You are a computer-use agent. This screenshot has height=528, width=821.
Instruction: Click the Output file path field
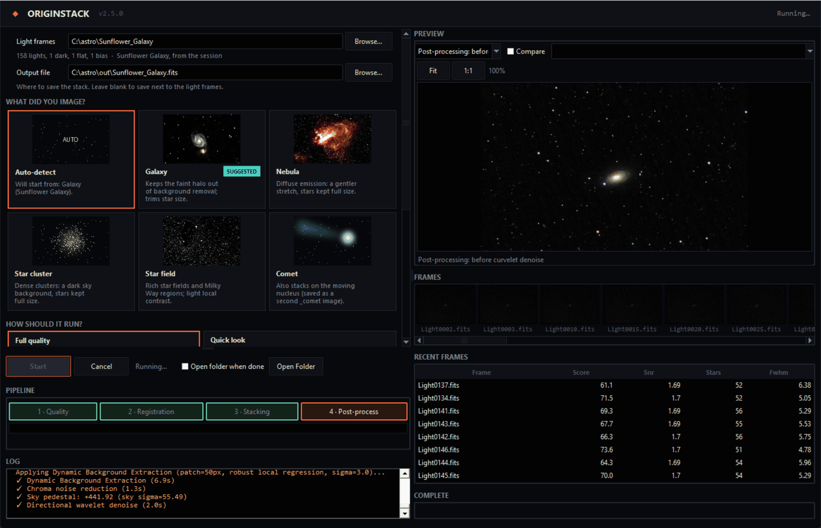(205, 72)
